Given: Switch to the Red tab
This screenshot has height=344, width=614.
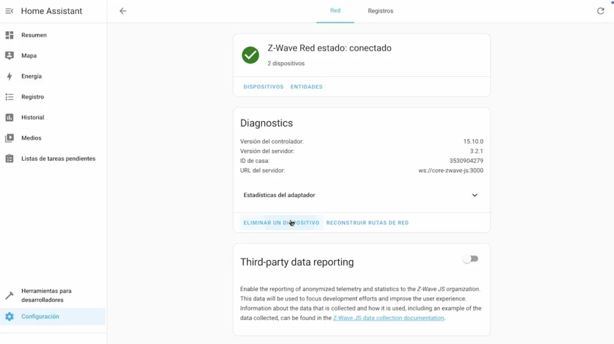Looking at the screenshot, I should tap(335, 11).
